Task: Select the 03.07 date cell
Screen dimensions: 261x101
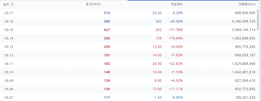Action: [x=9, y=98]
